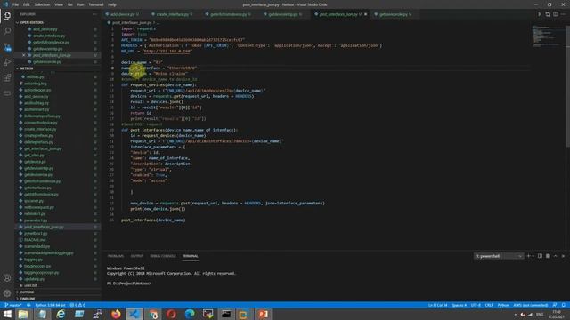
Task: Click Spaces indentation setting in status bar
Action: coord(460,305)
